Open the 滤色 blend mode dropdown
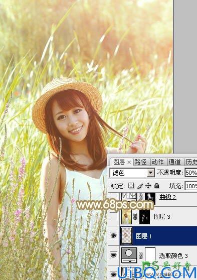The image size is (197, 280). click(150, 173)
